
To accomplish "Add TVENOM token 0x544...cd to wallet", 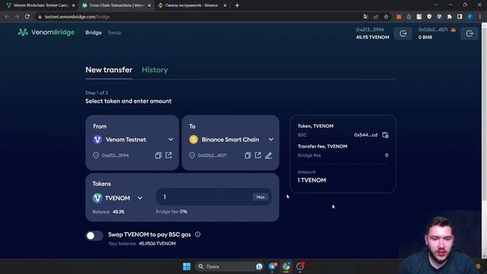I will [x=385, y=135].
